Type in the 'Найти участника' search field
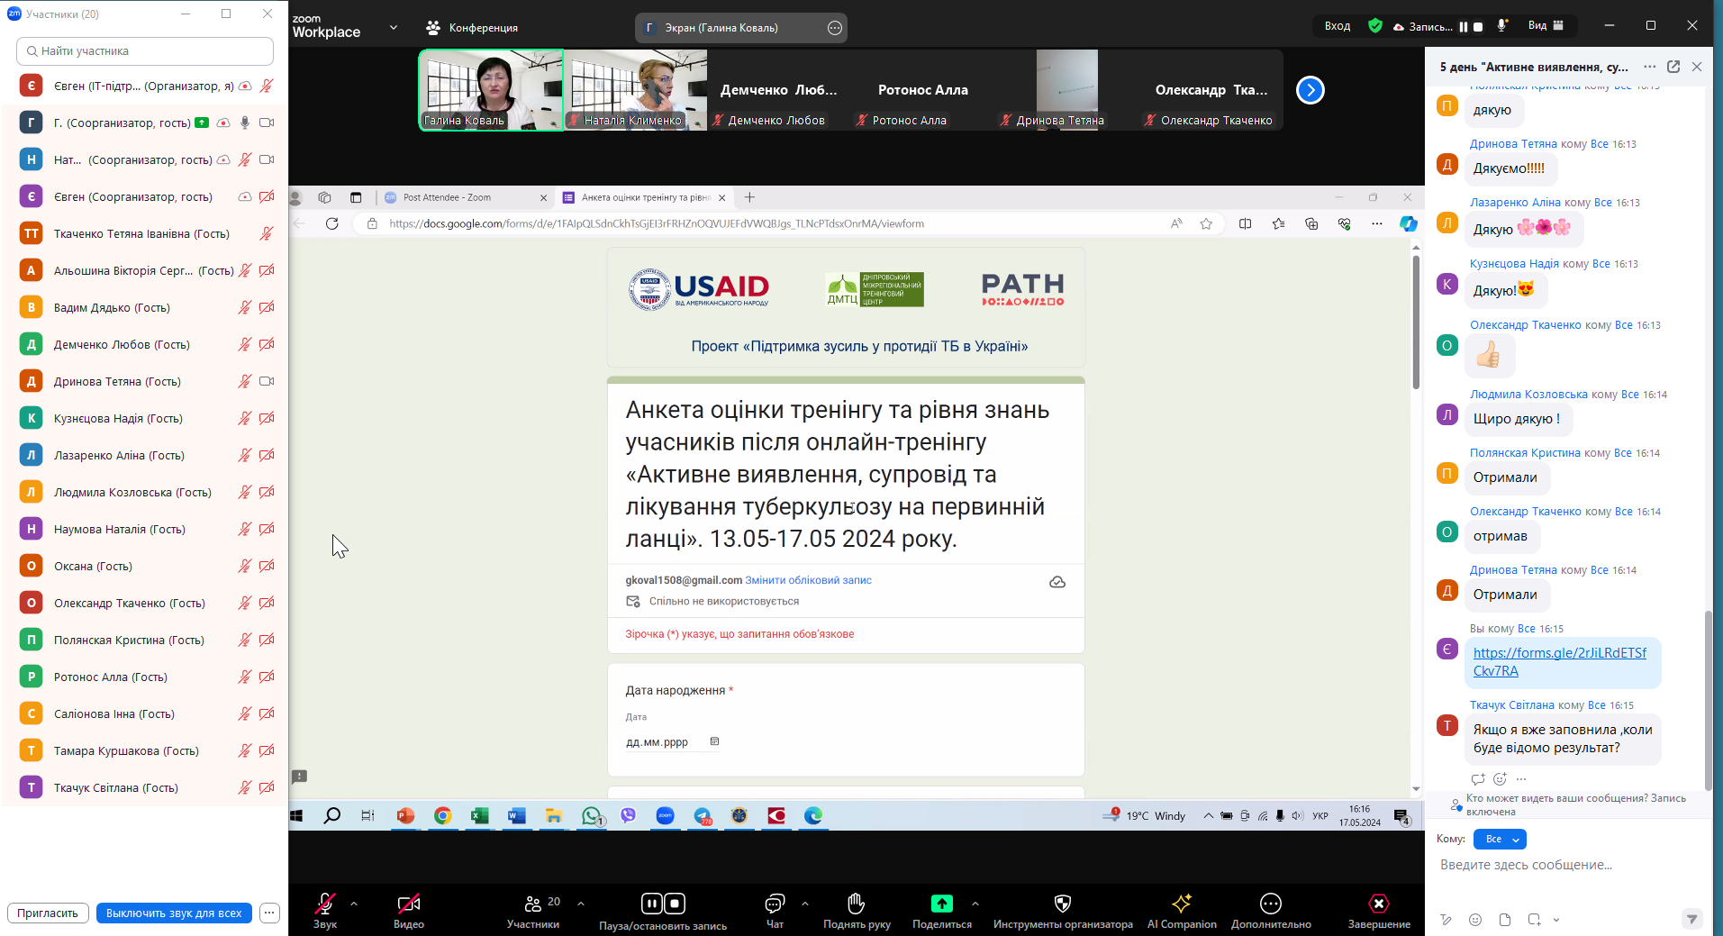The height and width of the screenshot is (936, 1723). click(x=145, y=51)
